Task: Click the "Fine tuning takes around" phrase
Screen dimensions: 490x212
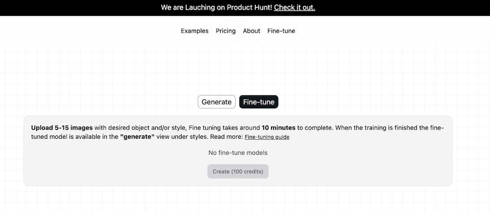Action: 225,128
